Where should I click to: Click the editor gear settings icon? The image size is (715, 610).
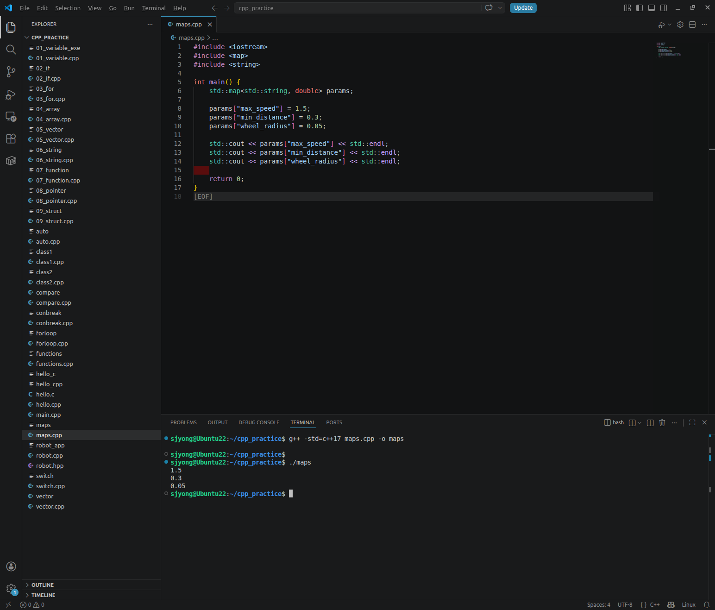[x=680, y=25]
